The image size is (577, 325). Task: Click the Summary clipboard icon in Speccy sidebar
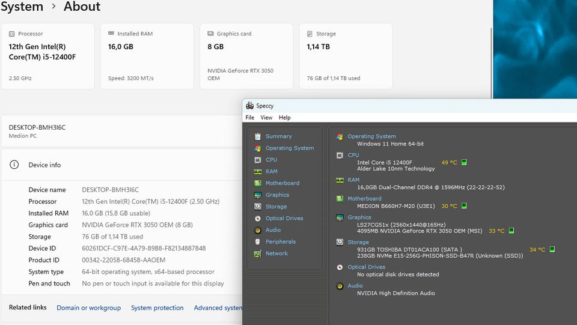(258, 136)
